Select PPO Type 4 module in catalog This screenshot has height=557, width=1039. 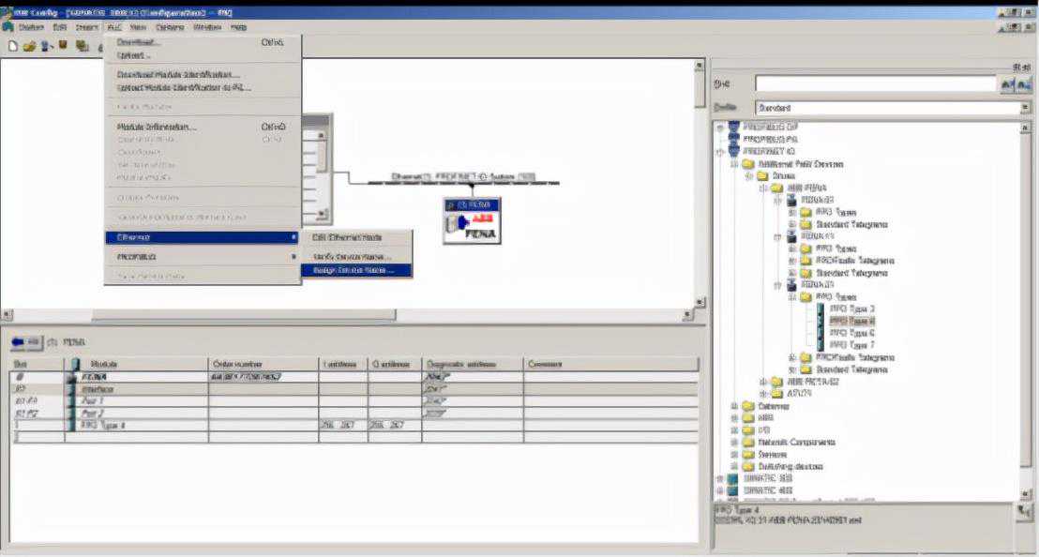[851, 321]
